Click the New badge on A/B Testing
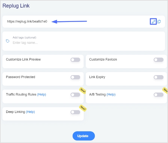The height and width of the screenshot is (143, 168). click(x=165, y=90)
